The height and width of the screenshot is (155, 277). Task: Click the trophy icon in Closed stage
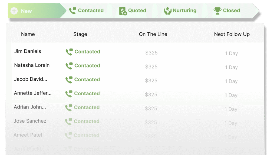[217, 11]
